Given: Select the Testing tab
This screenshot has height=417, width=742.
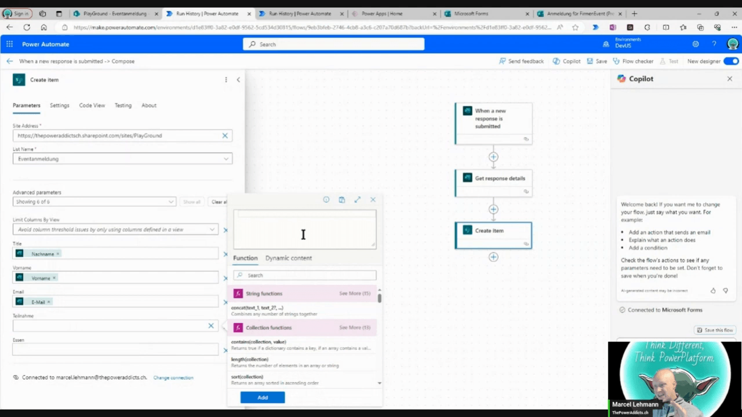Looking at the screenshot, I should pyautogui.click(x=123, y=105).
